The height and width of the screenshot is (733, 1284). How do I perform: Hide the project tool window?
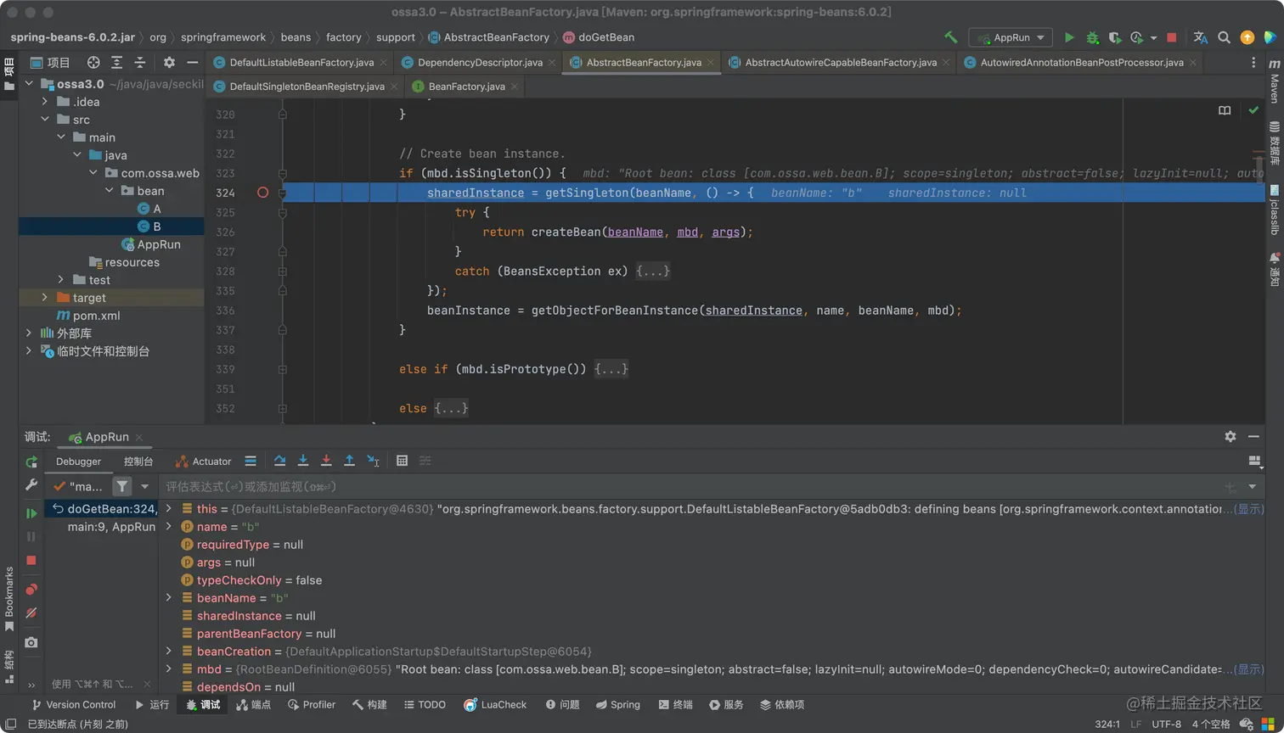pyautogui.click(x=193, y=62)
